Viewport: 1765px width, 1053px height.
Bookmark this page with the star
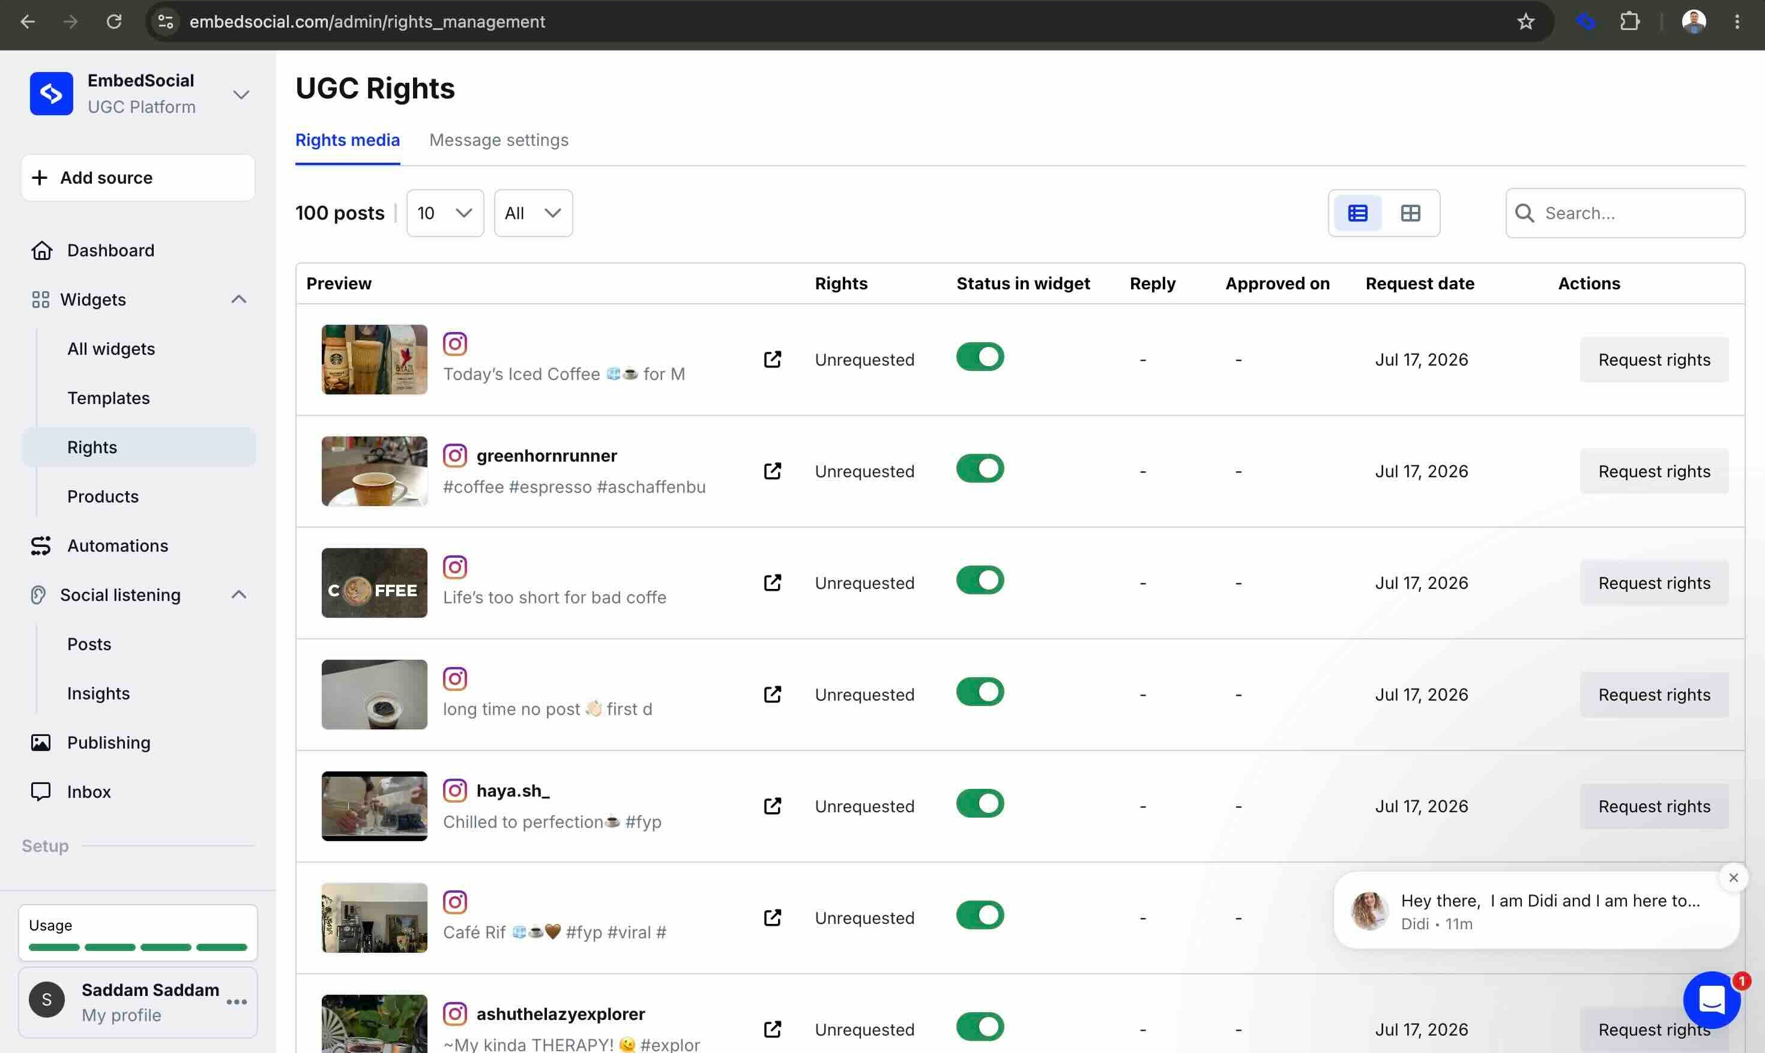click(x=1526, y=22)
